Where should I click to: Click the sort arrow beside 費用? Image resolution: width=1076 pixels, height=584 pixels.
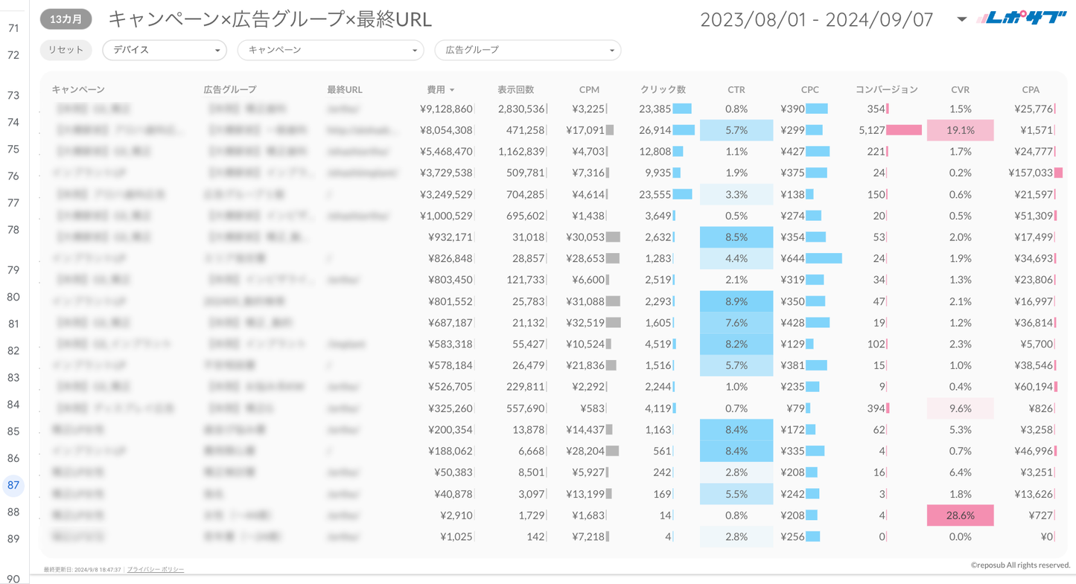452,90
